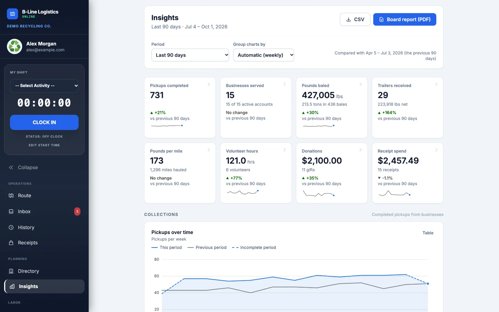Toggle Previous period legend item
499x312 pixels.
tap(207, 247)
